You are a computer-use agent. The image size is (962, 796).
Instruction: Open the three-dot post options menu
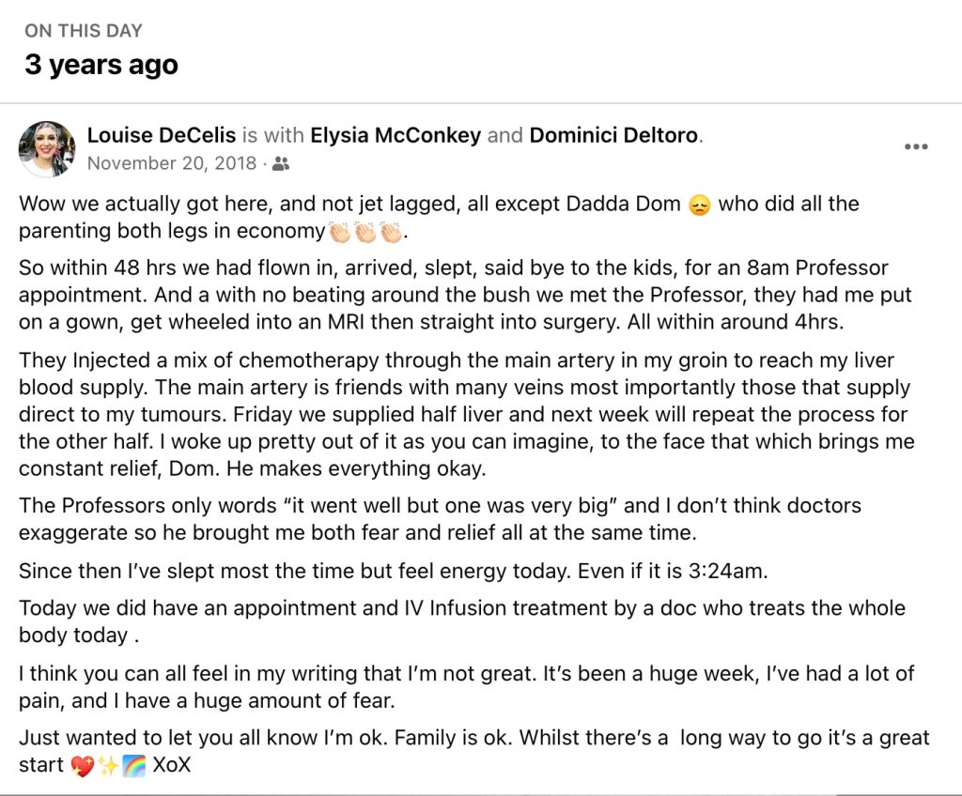coord(915,146)
